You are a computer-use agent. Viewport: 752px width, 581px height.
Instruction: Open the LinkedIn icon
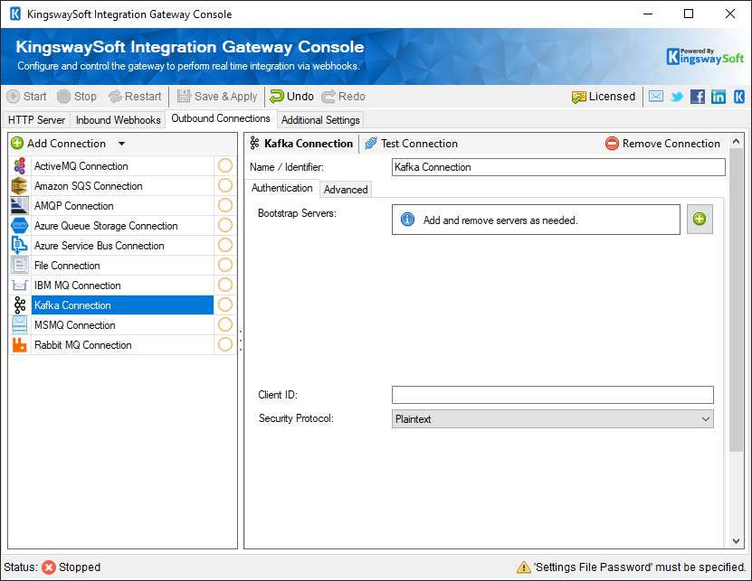(718, 97)
